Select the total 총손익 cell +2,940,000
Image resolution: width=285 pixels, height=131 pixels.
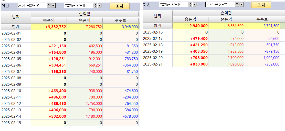tap(190, 26)
